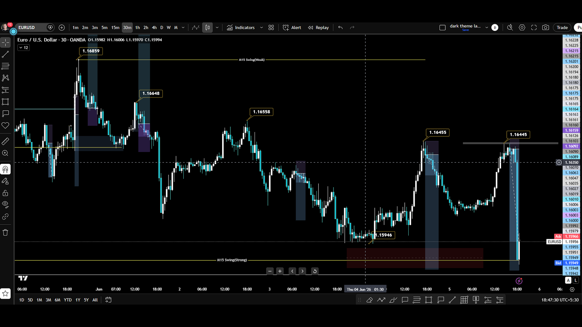Open the price scale settings gear

572,289
